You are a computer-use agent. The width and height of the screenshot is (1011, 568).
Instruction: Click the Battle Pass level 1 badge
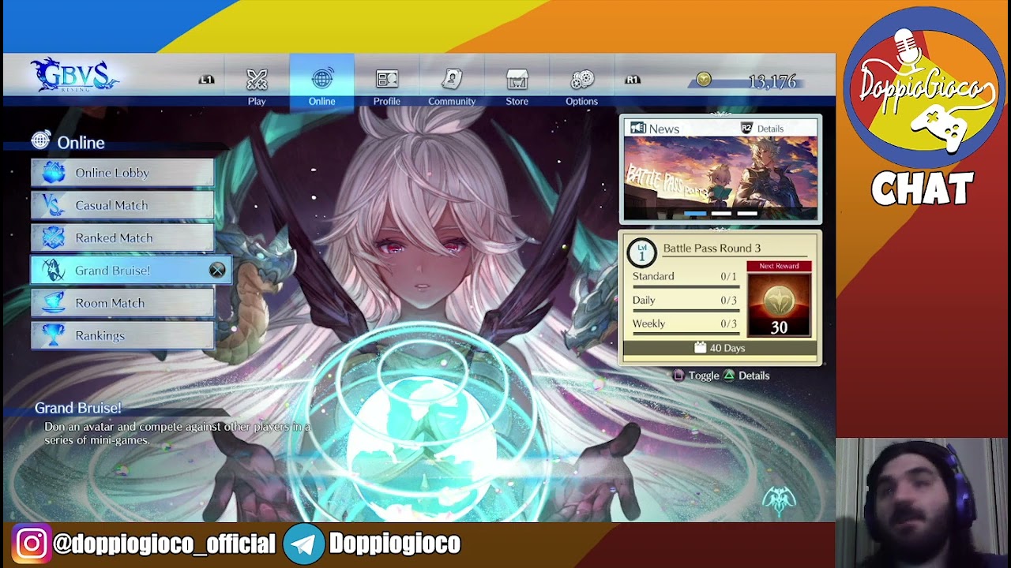pyautogui.click(x=642, y=252)
